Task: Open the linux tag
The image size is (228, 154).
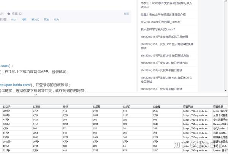Action: pos(14,19)
